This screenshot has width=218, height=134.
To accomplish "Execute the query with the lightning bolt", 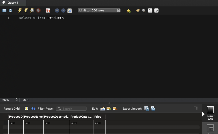I will click(20, 11).
